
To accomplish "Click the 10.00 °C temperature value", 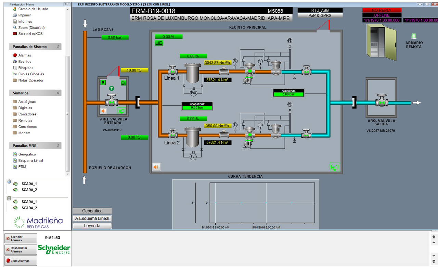I will pos(134,70).
